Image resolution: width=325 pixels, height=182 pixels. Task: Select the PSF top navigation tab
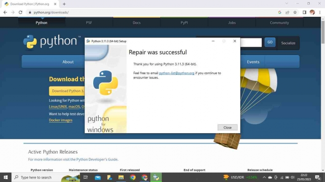point(89,23)
